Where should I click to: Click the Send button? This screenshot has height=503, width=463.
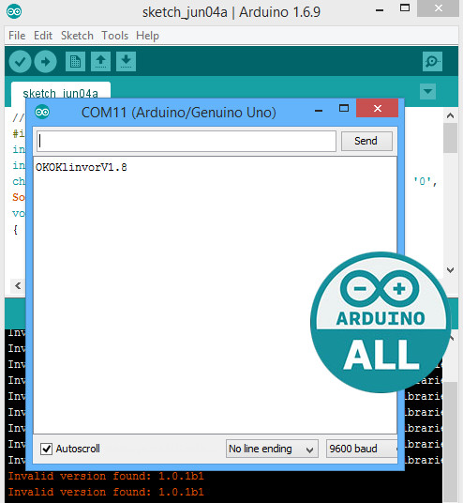366,141
